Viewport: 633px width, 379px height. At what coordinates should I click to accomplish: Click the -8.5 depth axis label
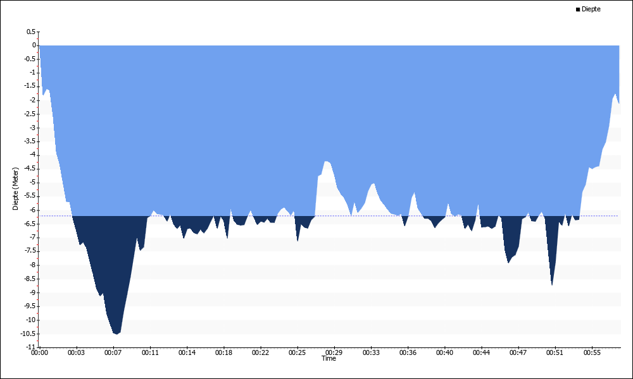pyautogui.click(x=30, y=279)
